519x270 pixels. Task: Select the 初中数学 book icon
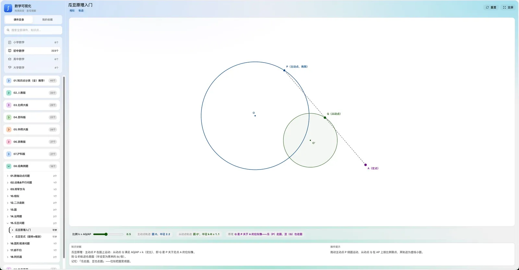pos(10,51)
